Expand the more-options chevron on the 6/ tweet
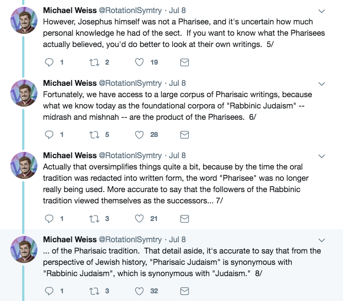Screen dimensions: 343x301 tap(322, 84)
